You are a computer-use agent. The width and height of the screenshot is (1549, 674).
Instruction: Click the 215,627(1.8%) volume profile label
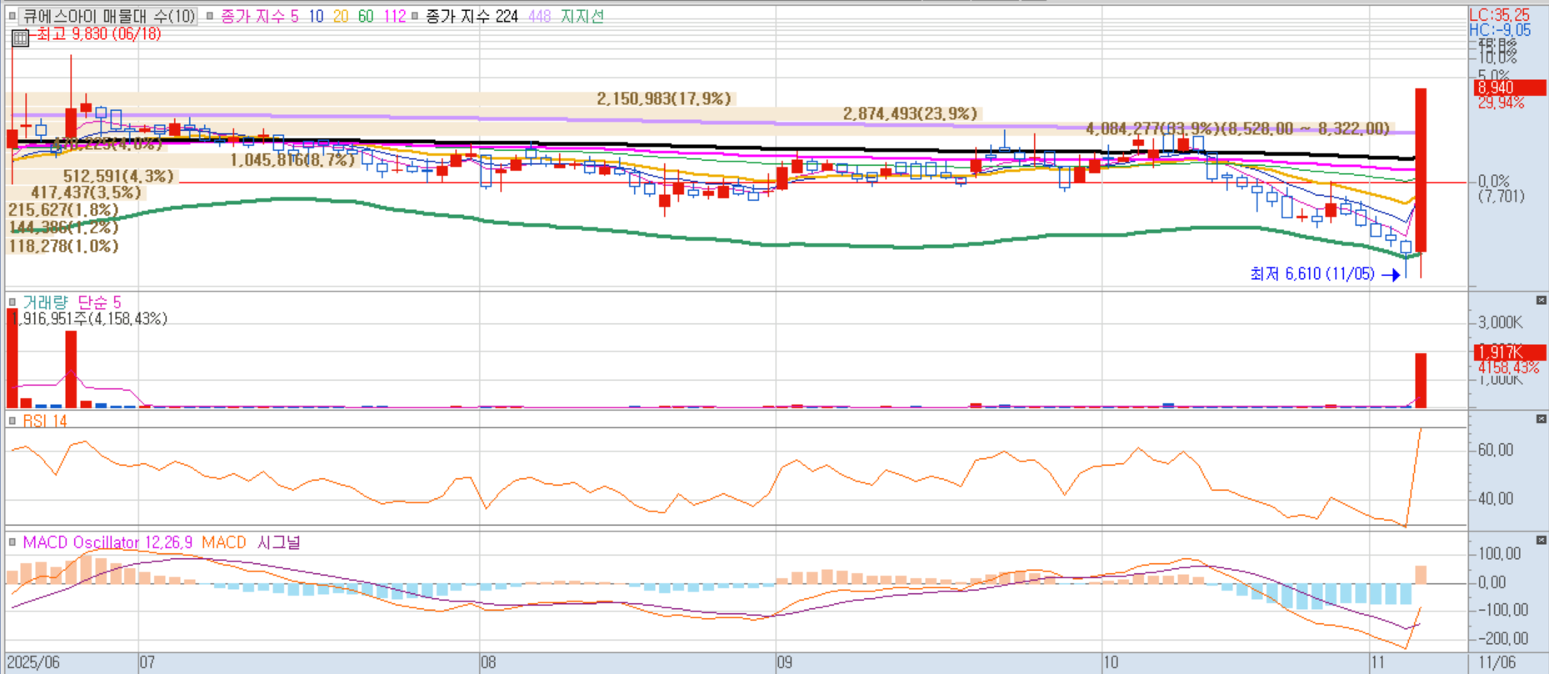[x=63, y=210]
